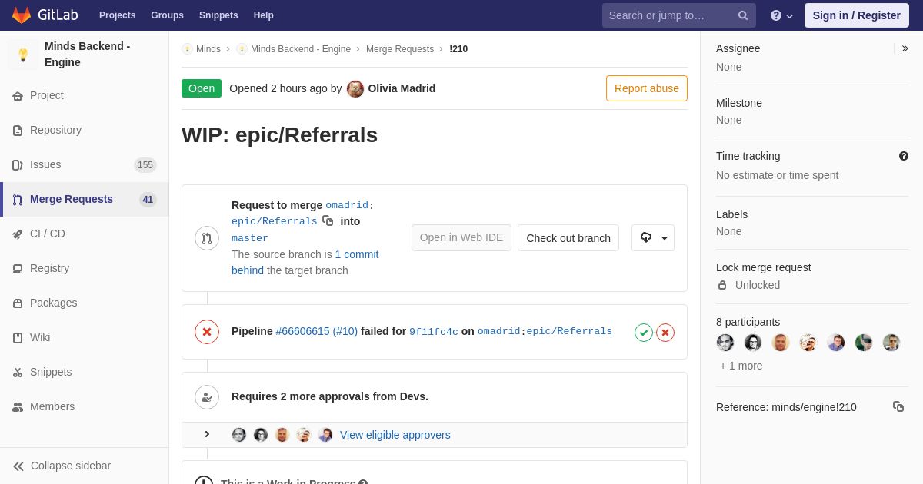Focus the Search or jump to field
Viewport: 923px width, 484px height.
coord(669,15)
